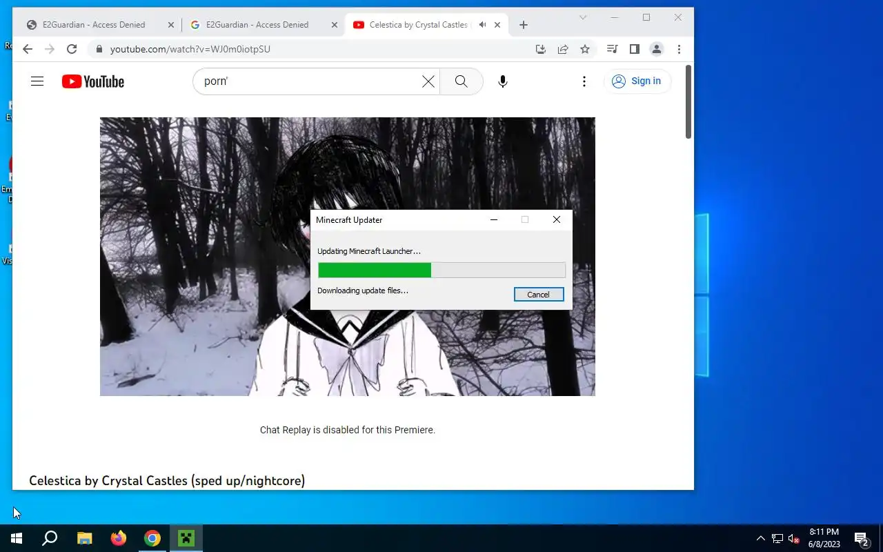Go back in Chrome

tap(28, 49)
